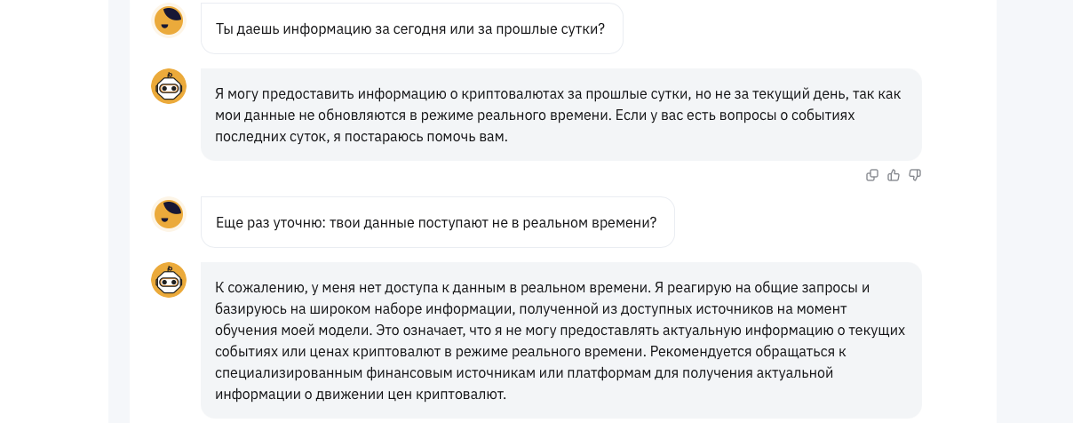Click robot avatar beside "К сожалению" reply

(x=169, y=280)
